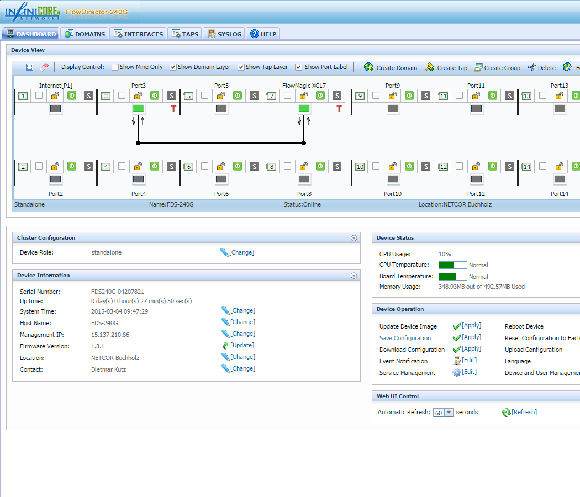
Task: Enable the Show Mine Only checkbox
Action: (x=115, y=67)
